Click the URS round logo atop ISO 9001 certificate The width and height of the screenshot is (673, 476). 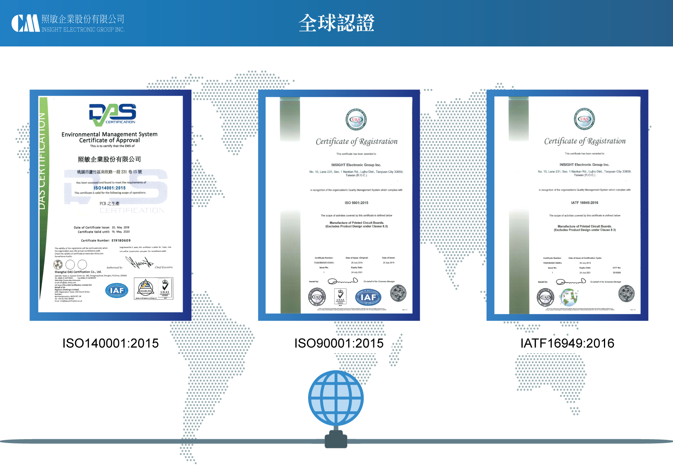tap(356, 119)
